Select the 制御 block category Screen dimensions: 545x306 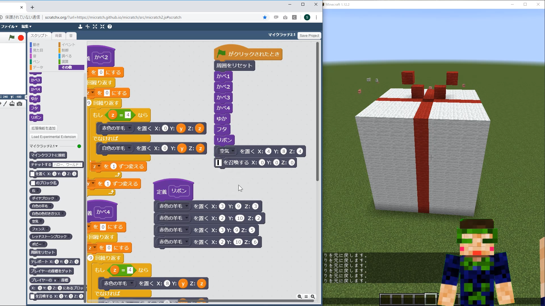65,50
